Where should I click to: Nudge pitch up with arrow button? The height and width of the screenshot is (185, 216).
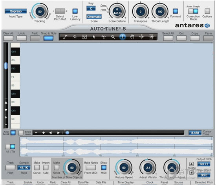(191, 164)
